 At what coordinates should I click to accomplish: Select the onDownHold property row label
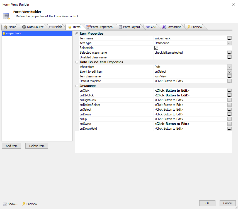88,129
